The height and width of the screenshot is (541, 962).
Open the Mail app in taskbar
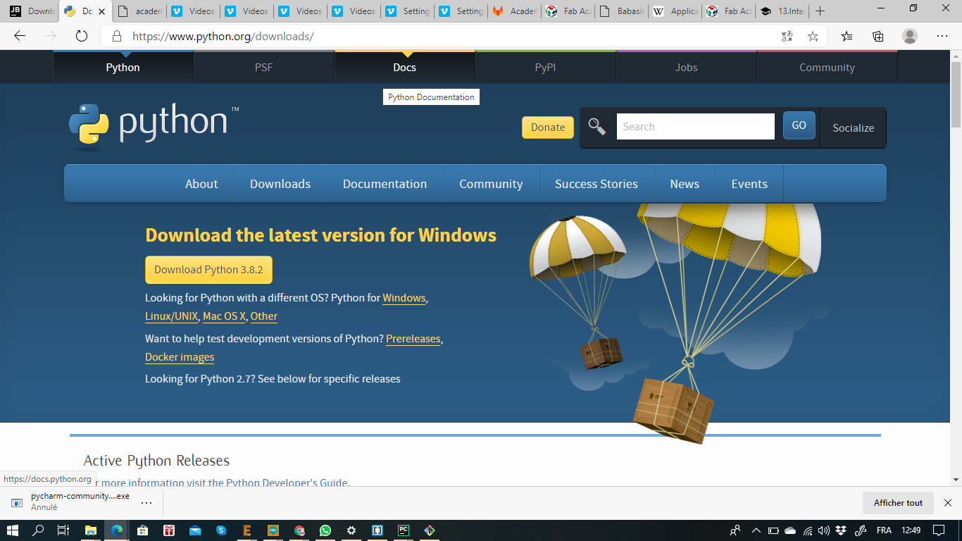tap(195, 530)
